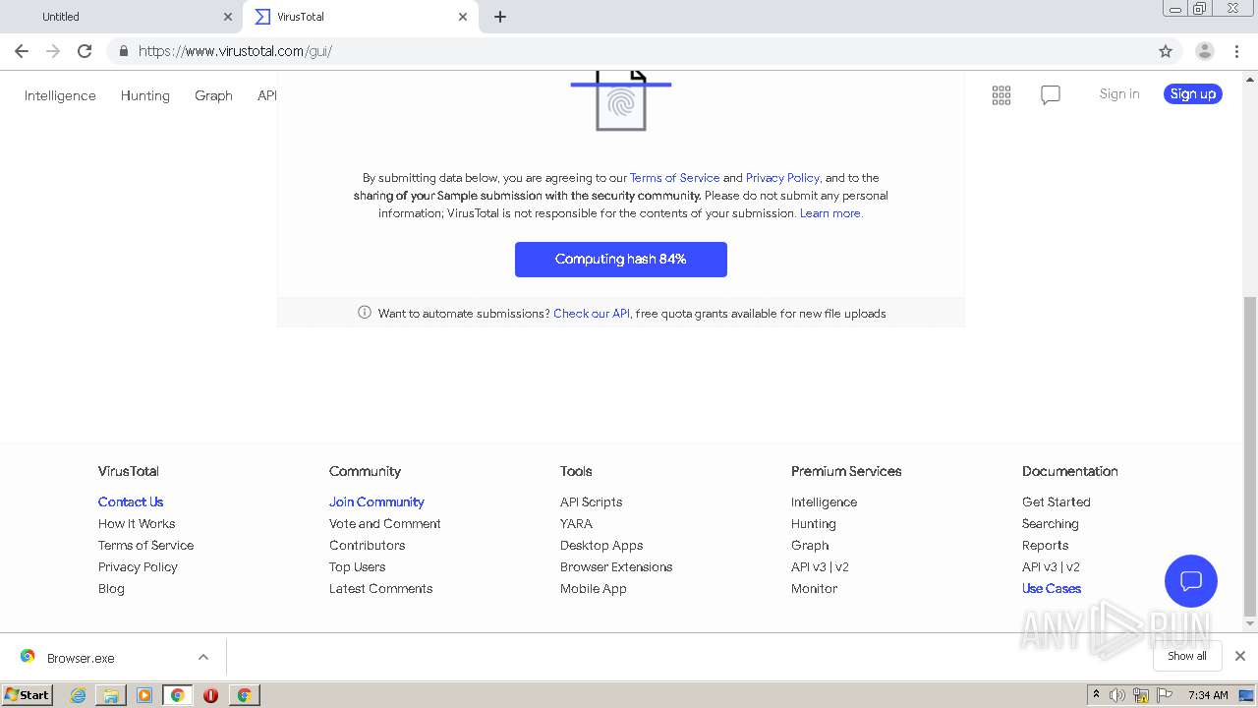
Task: Open Action Center flag tray icon
Action: (1164, 695)
